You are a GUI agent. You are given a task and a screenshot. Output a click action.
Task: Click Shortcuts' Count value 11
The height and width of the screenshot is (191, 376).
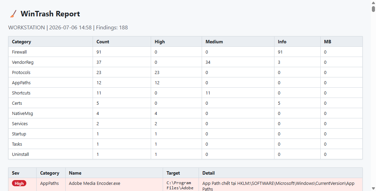pyautogui.click(x=99, y=93)
